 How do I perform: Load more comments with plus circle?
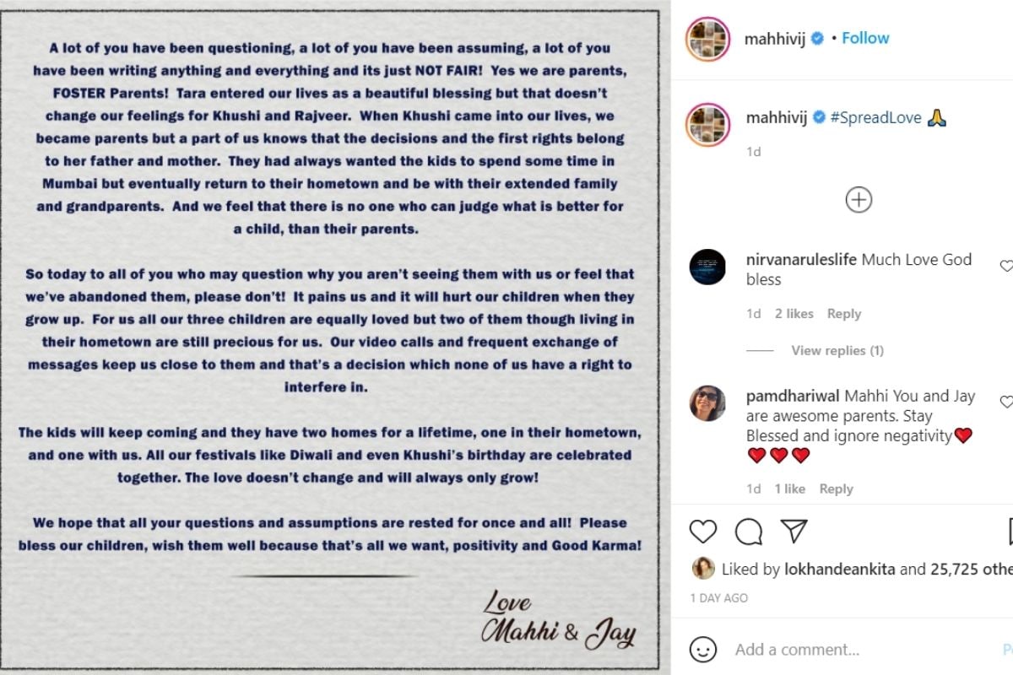point(859,200)
